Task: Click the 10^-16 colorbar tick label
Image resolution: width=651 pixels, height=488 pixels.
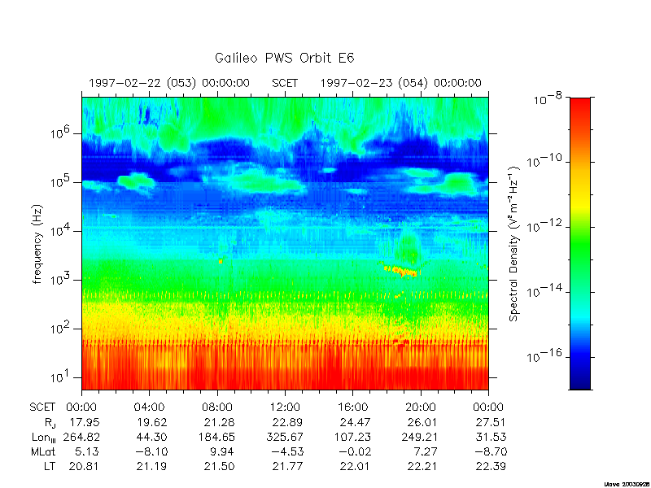Action: point(544,355)
